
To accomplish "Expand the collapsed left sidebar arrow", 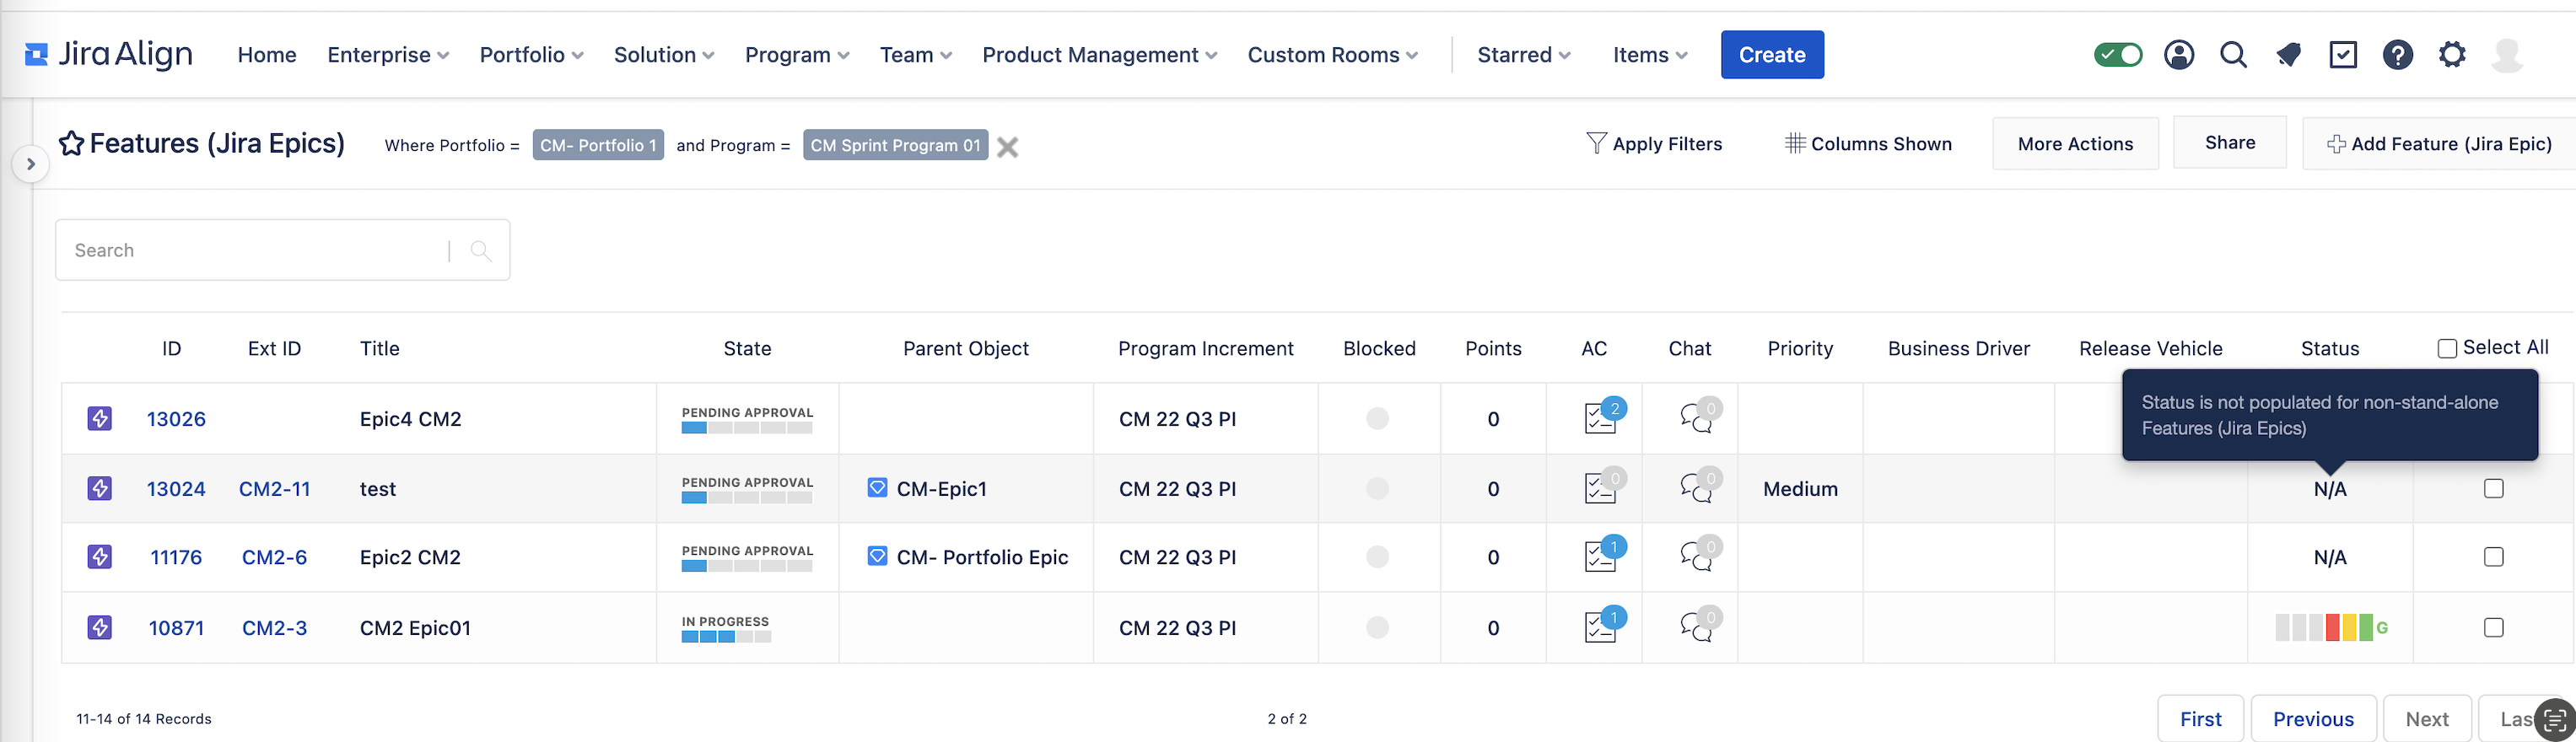I will 31,164.
